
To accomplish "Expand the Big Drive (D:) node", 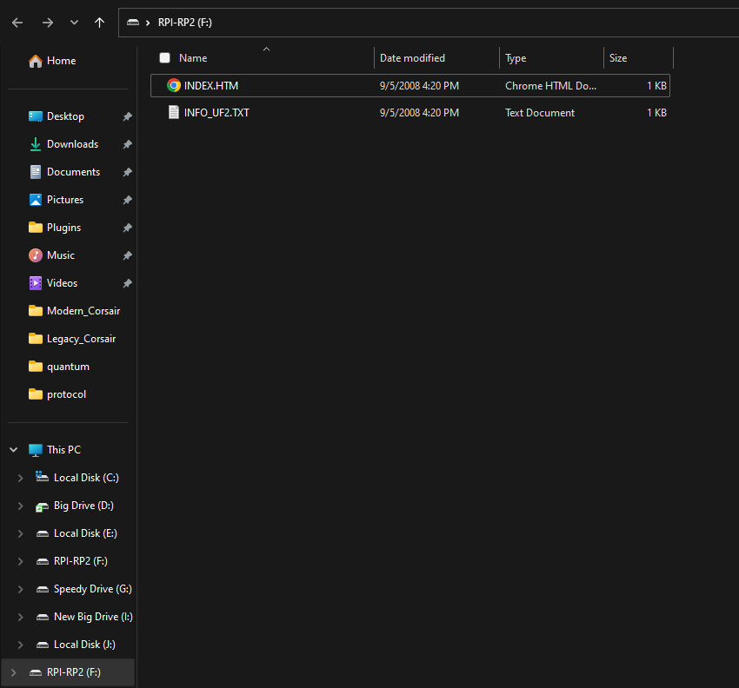I will click(21, 506).
